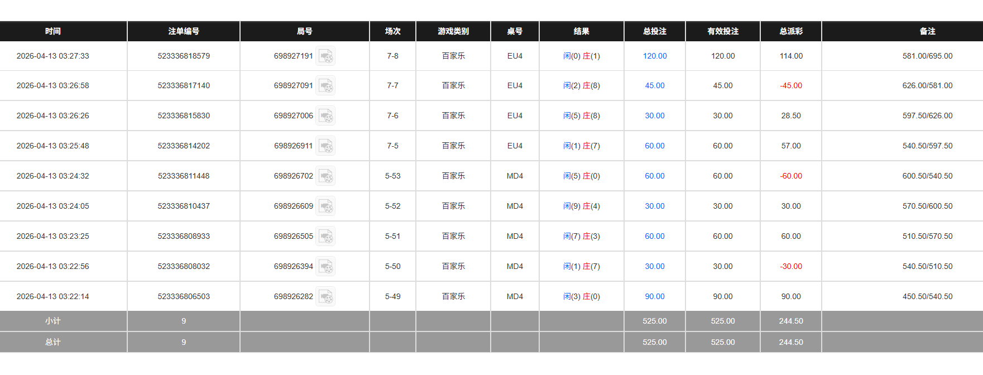Select bet number 523336818579
The width and height of the screenshot is (983, 375).
[183, 56]
